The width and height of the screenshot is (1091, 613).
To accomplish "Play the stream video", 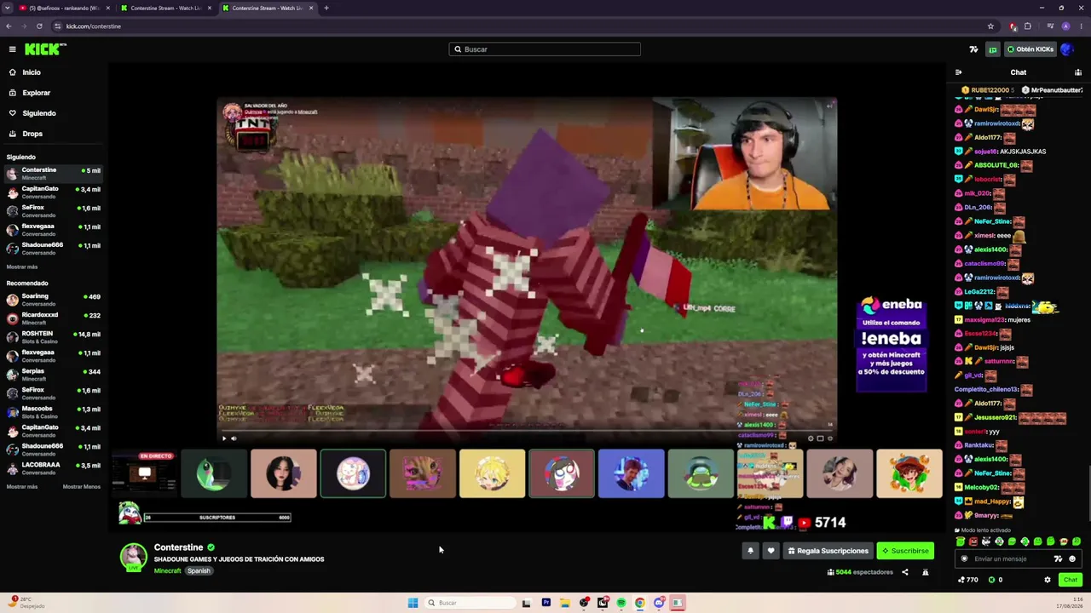I will point(224,438).
